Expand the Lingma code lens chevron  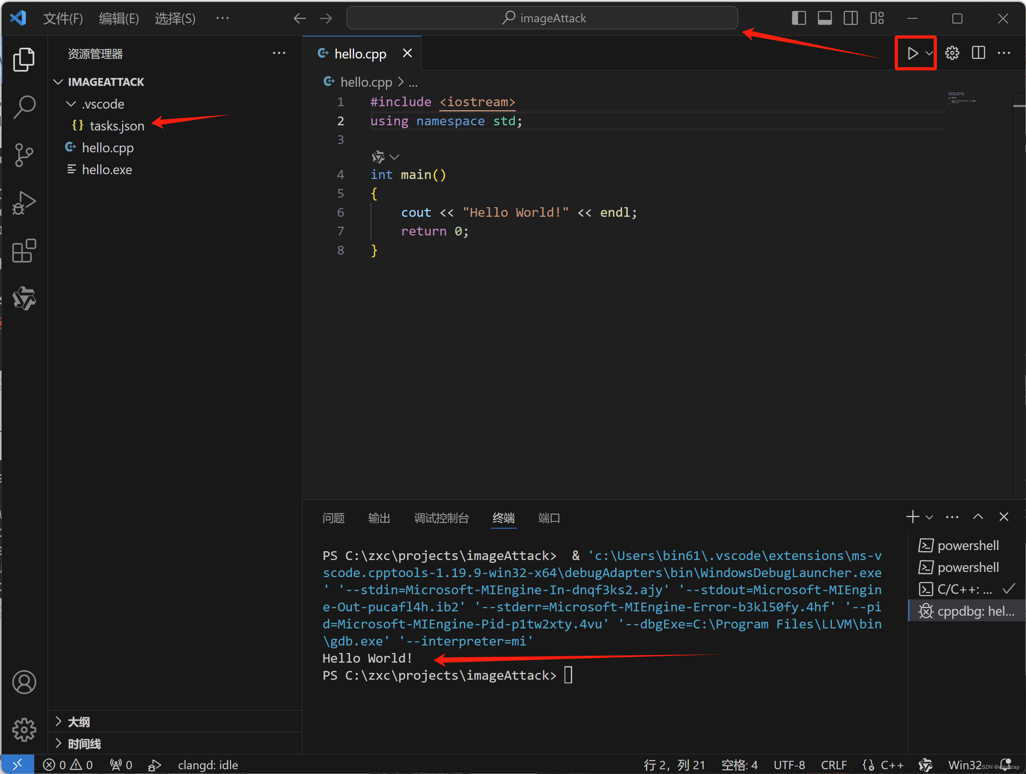[x=394, y=157]
